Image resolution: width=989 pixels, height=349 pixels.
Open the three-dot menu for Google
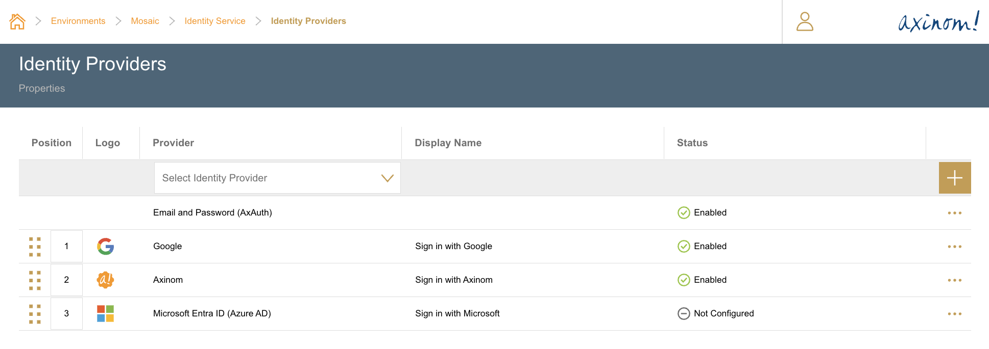[954, 247]
